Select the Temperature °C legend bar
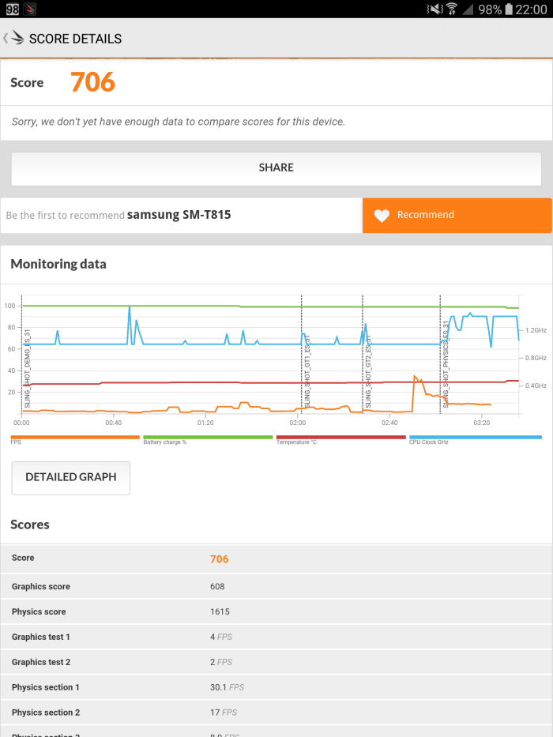Screen dimensions: 553x737 341,437
